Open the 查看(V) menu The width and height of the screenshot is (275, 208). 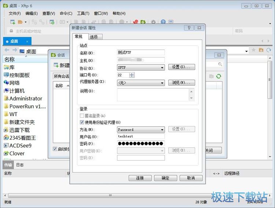pos(48,14)
